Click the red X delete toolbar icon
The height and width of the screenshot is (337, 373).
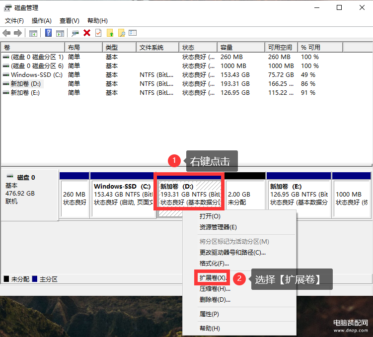pyautogui.click(x=87, y=33)
